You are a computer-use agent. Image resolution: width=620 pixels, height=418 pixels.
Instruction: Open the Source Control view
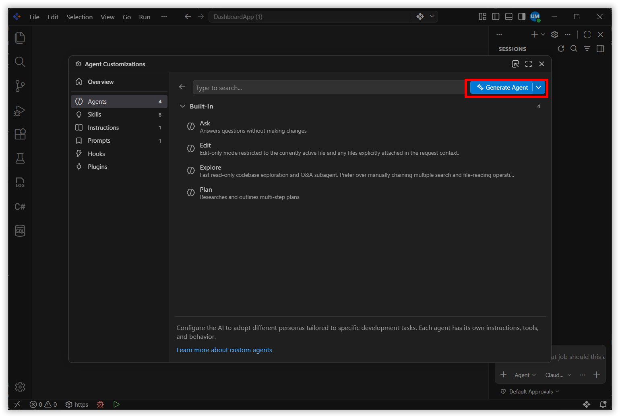coord(20,86)
